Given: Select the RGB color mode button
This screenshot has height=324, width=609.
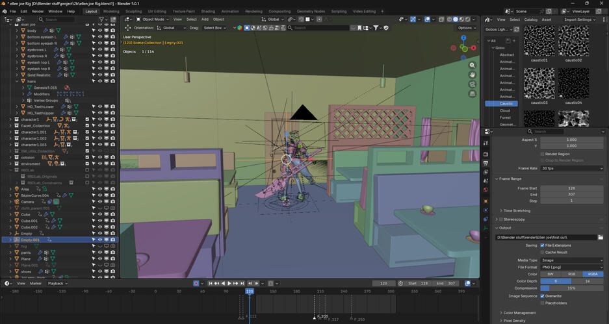Looking at the screenshot, I should 572,274.
